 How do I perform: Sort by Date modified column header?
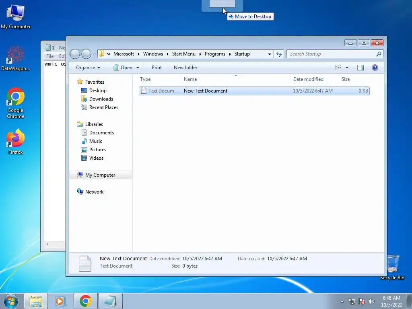click(315, 79)
